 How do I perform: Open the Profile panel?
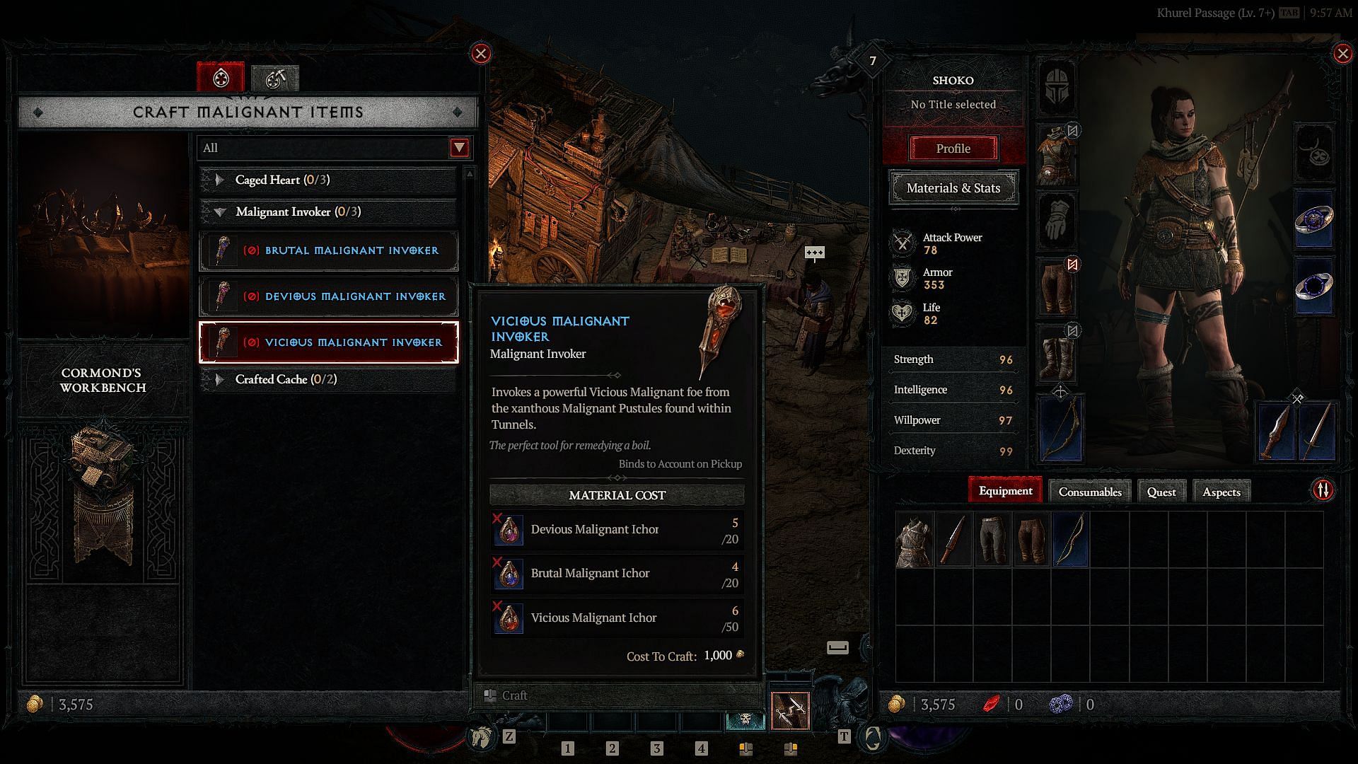pos(953,147)
